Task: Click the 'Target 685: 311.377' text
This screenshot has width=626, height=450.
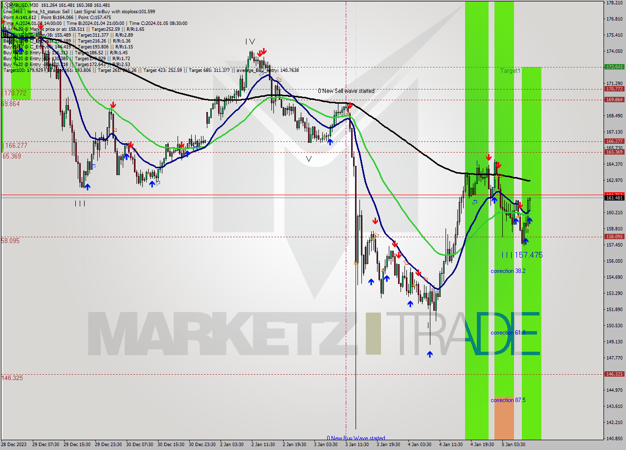Action: click(209, 70)
